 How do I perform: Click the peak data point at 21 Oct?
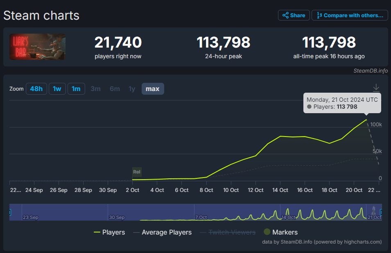(x=366, y=120)
